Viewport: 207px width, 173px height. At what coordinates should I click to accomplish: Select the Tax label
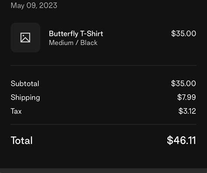point(16,111)
